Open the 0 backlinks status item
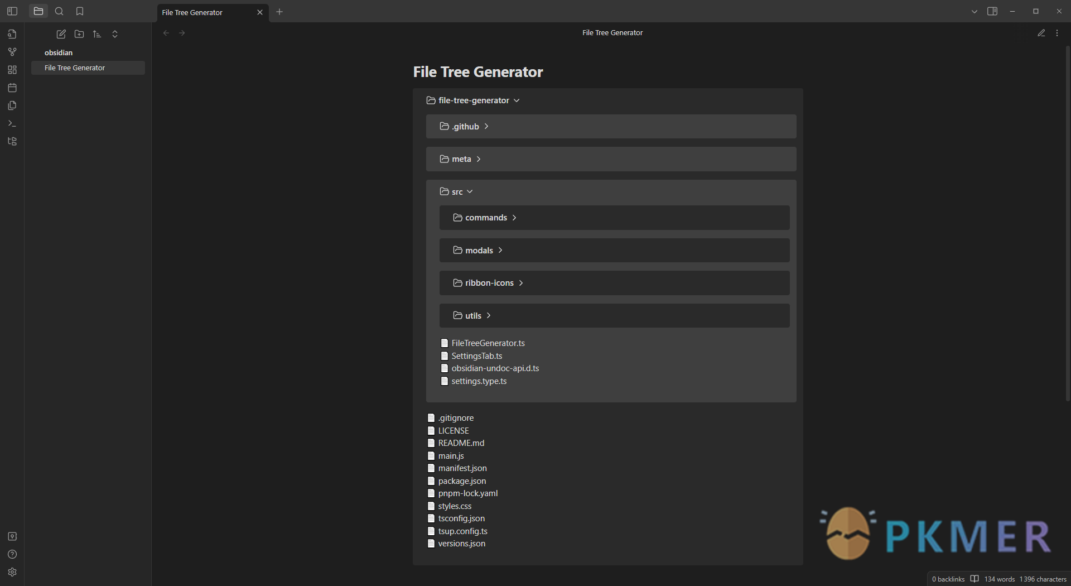The width and height of the screenshot is (1071, 586). pos(948,579)
